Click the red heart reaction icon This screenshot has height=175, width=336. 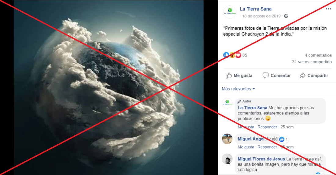238,55
